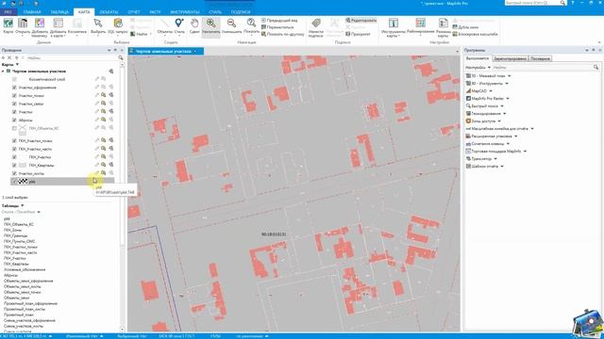Switch to Последние tab in tools panel

click(x=540, y=58)
